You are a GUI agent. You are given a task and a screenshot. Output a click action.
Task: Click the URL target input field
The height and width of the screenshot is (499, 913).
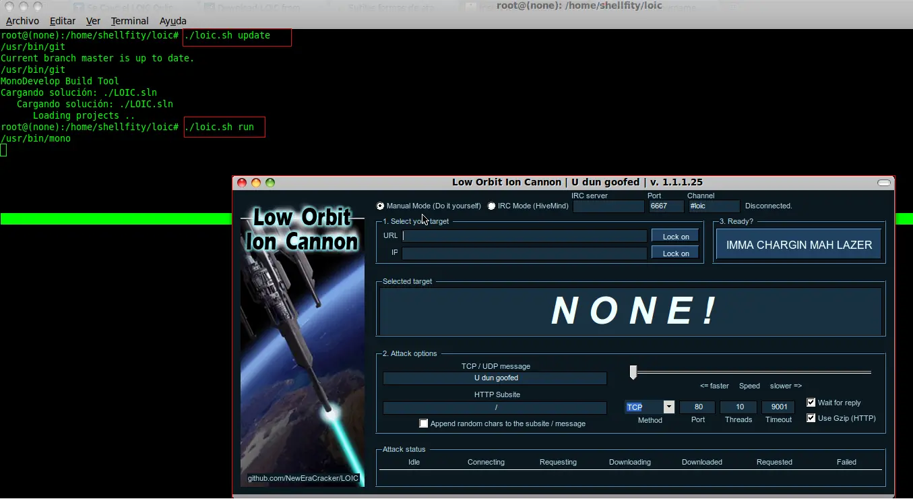524,236
